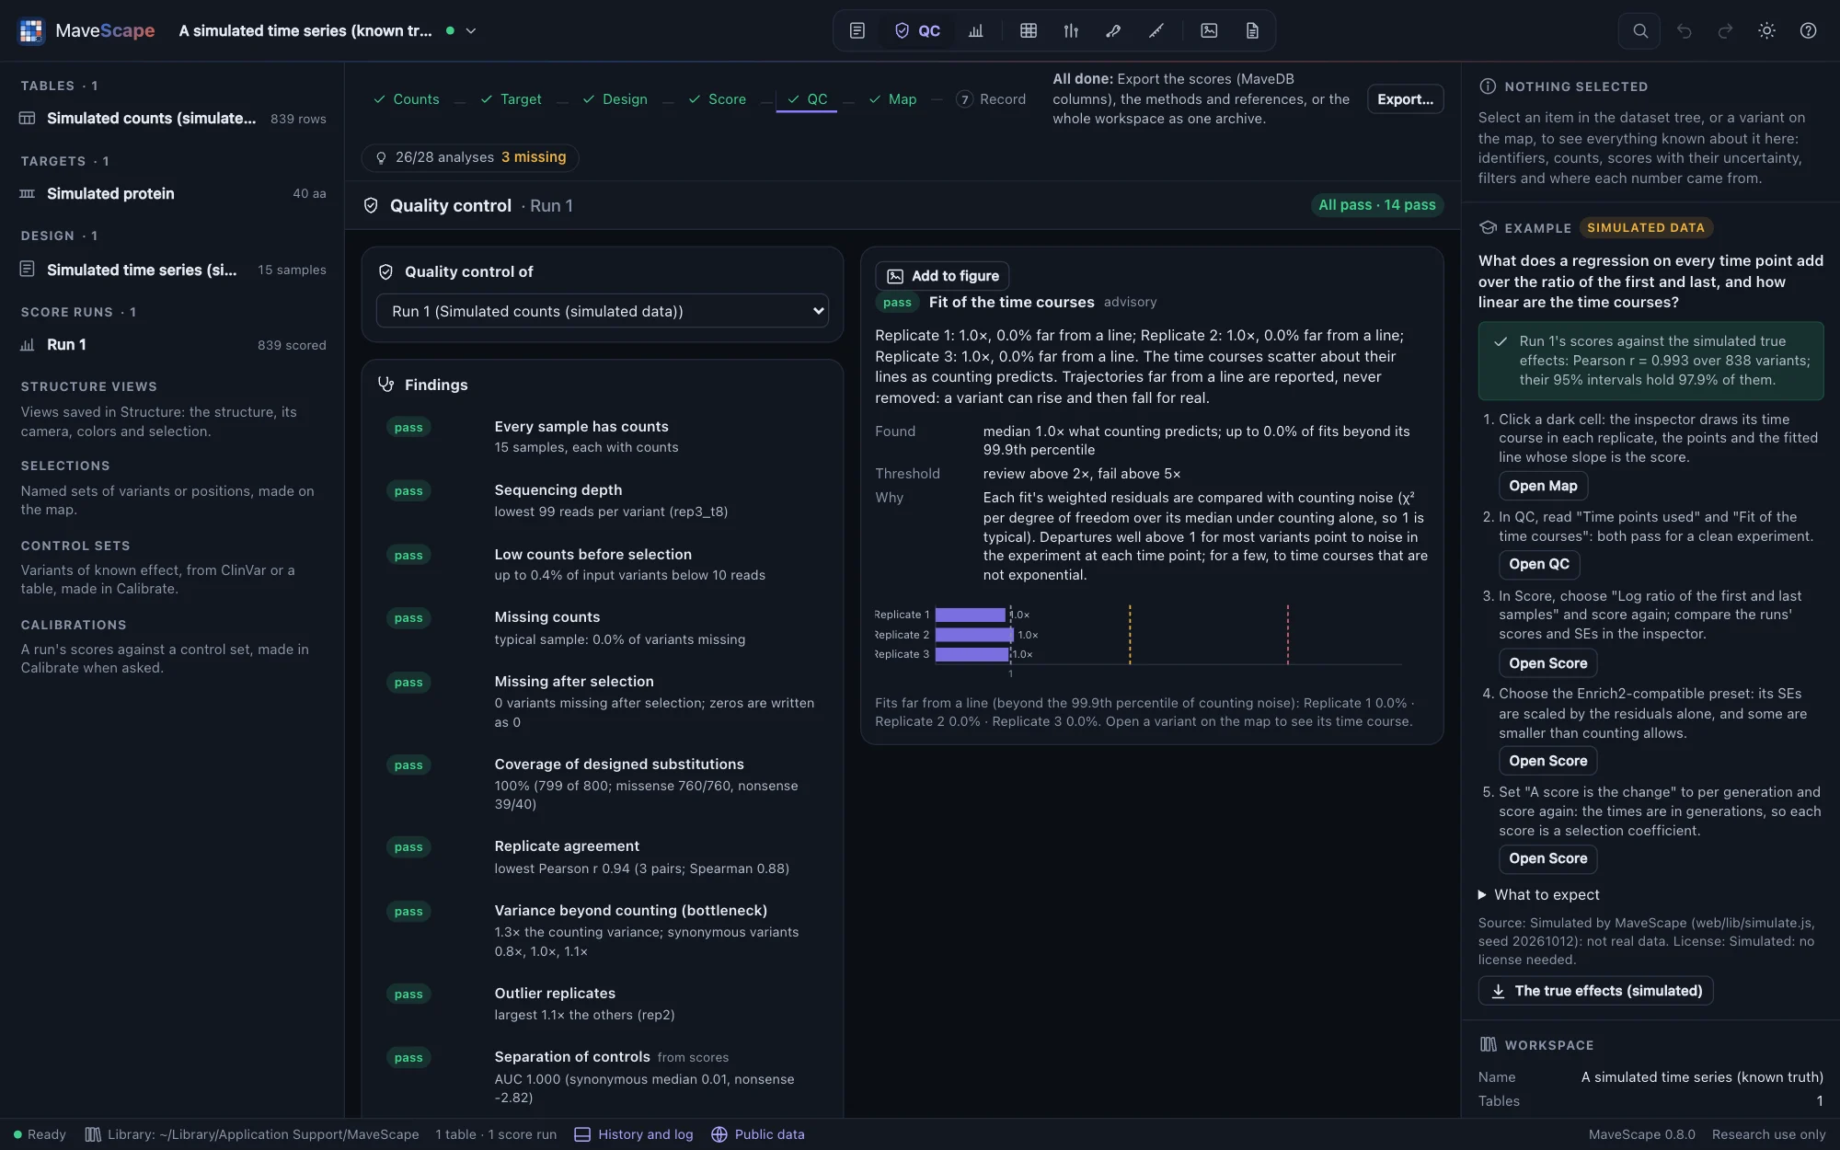
Task: Click the Export... button
Action: (x=1405, y=99)
